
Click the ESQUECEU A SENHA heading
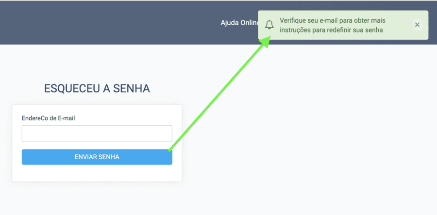pos(97,88)
